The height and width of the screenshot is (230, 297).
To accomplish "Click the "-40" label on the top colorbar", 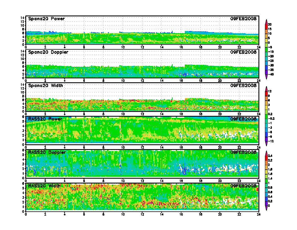I will pos(271,74).
